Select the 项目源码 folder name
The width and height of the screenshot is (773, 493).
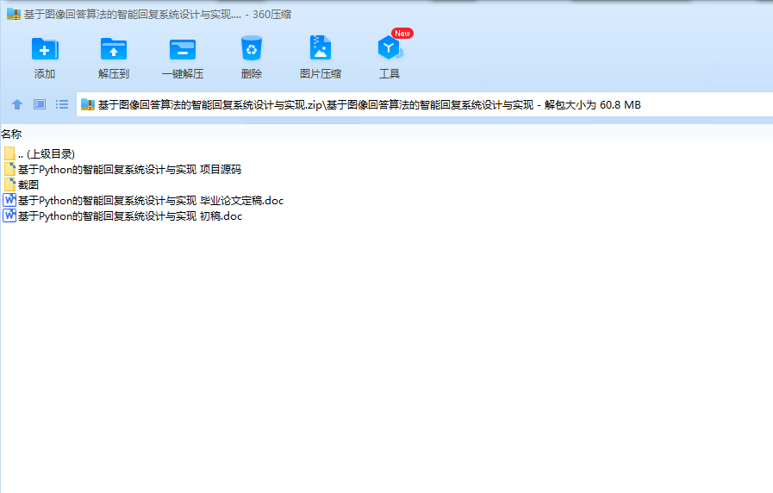click(x=129, y=170)
